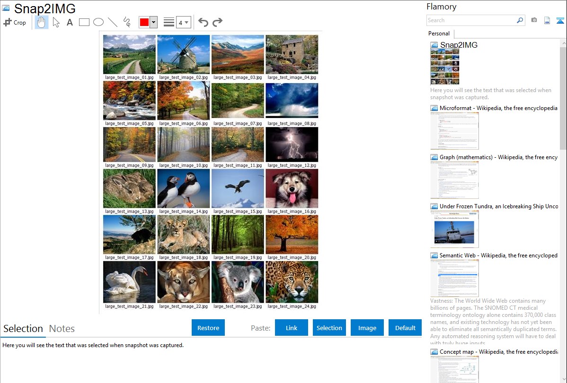The height and width of the screenshot is (383, 567).
Task: Click the icebreaking ship snapshot thumbnail
Action: 454,229
